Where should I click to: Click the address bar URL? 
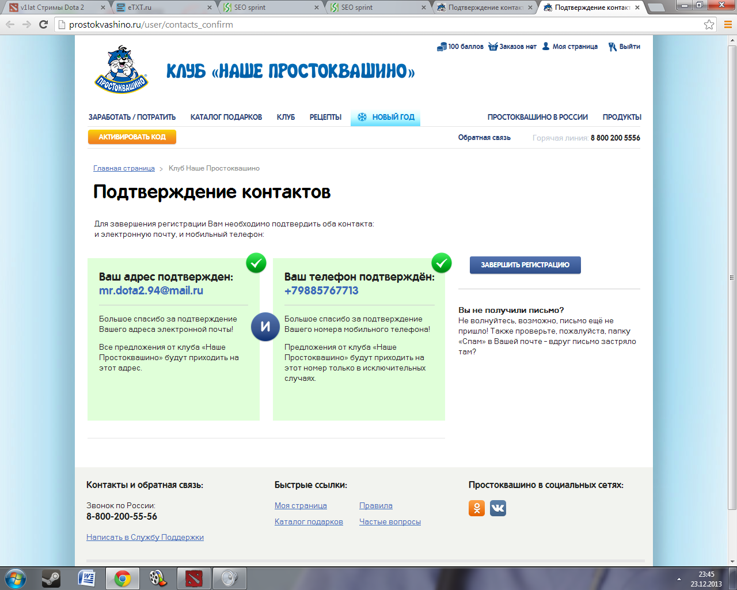pyautogui.click(x=151, y=25)
